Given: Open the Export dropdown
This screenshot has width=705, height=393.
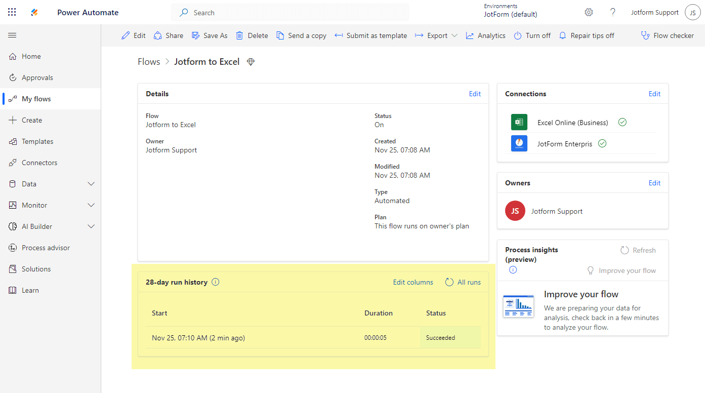Looking at the screenshot, I should [436, 35].
